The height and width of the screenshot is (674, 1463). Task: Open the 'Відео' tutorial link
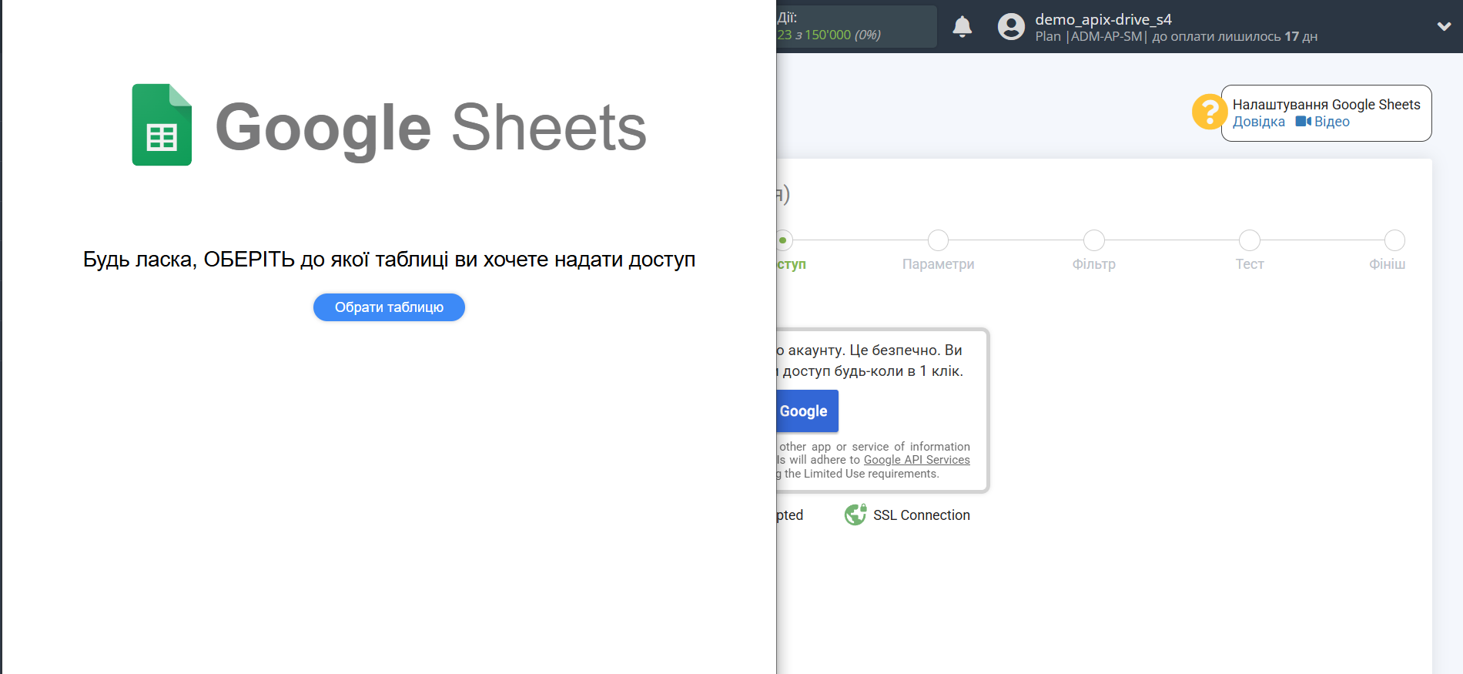(1331, 122)
